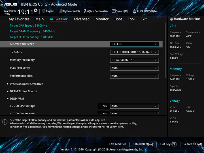Viewport: 204px width, 153px height.
Task: Click the Last Modified button
Action: click(118, 144)
